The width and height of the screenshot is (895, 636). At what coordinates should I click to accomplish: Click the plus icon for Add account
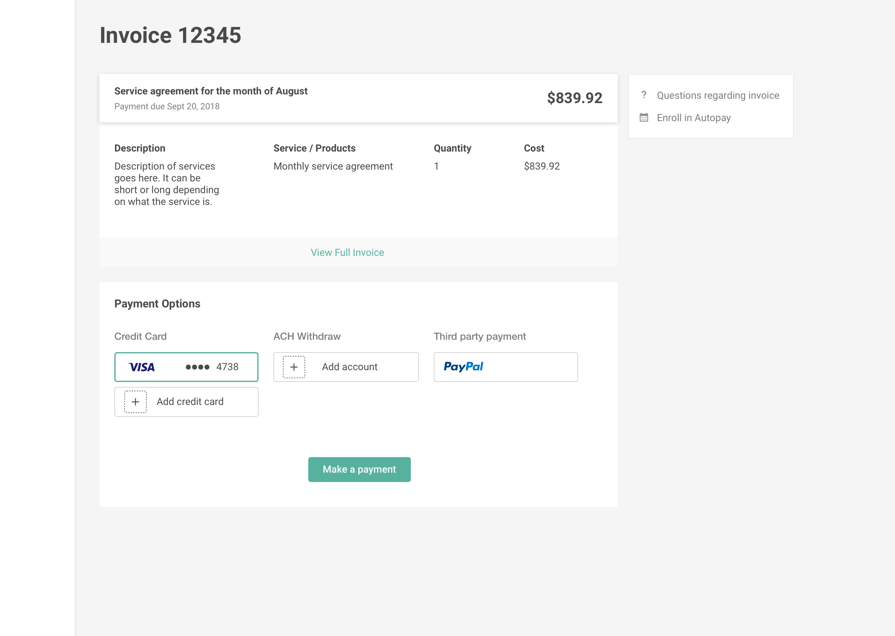coord(294,367)
